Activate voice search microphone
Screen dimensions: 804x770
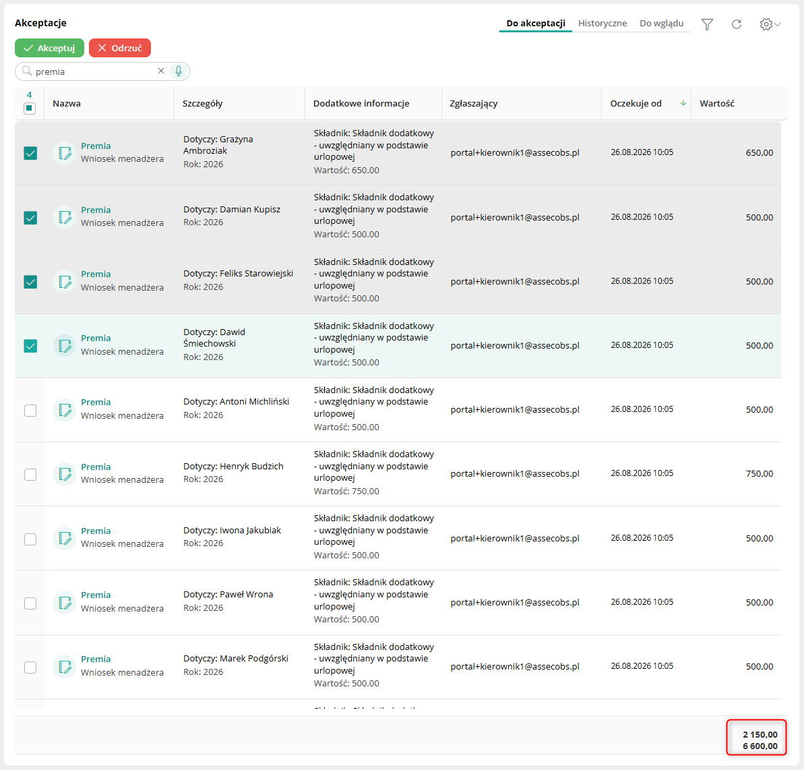179,71
